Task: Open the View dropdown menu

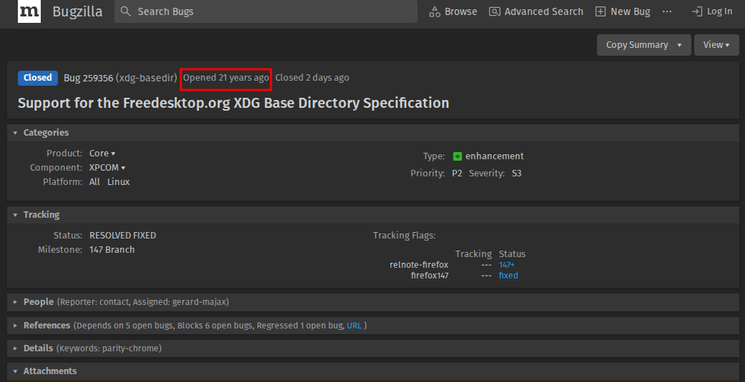Action: [716, 45]
